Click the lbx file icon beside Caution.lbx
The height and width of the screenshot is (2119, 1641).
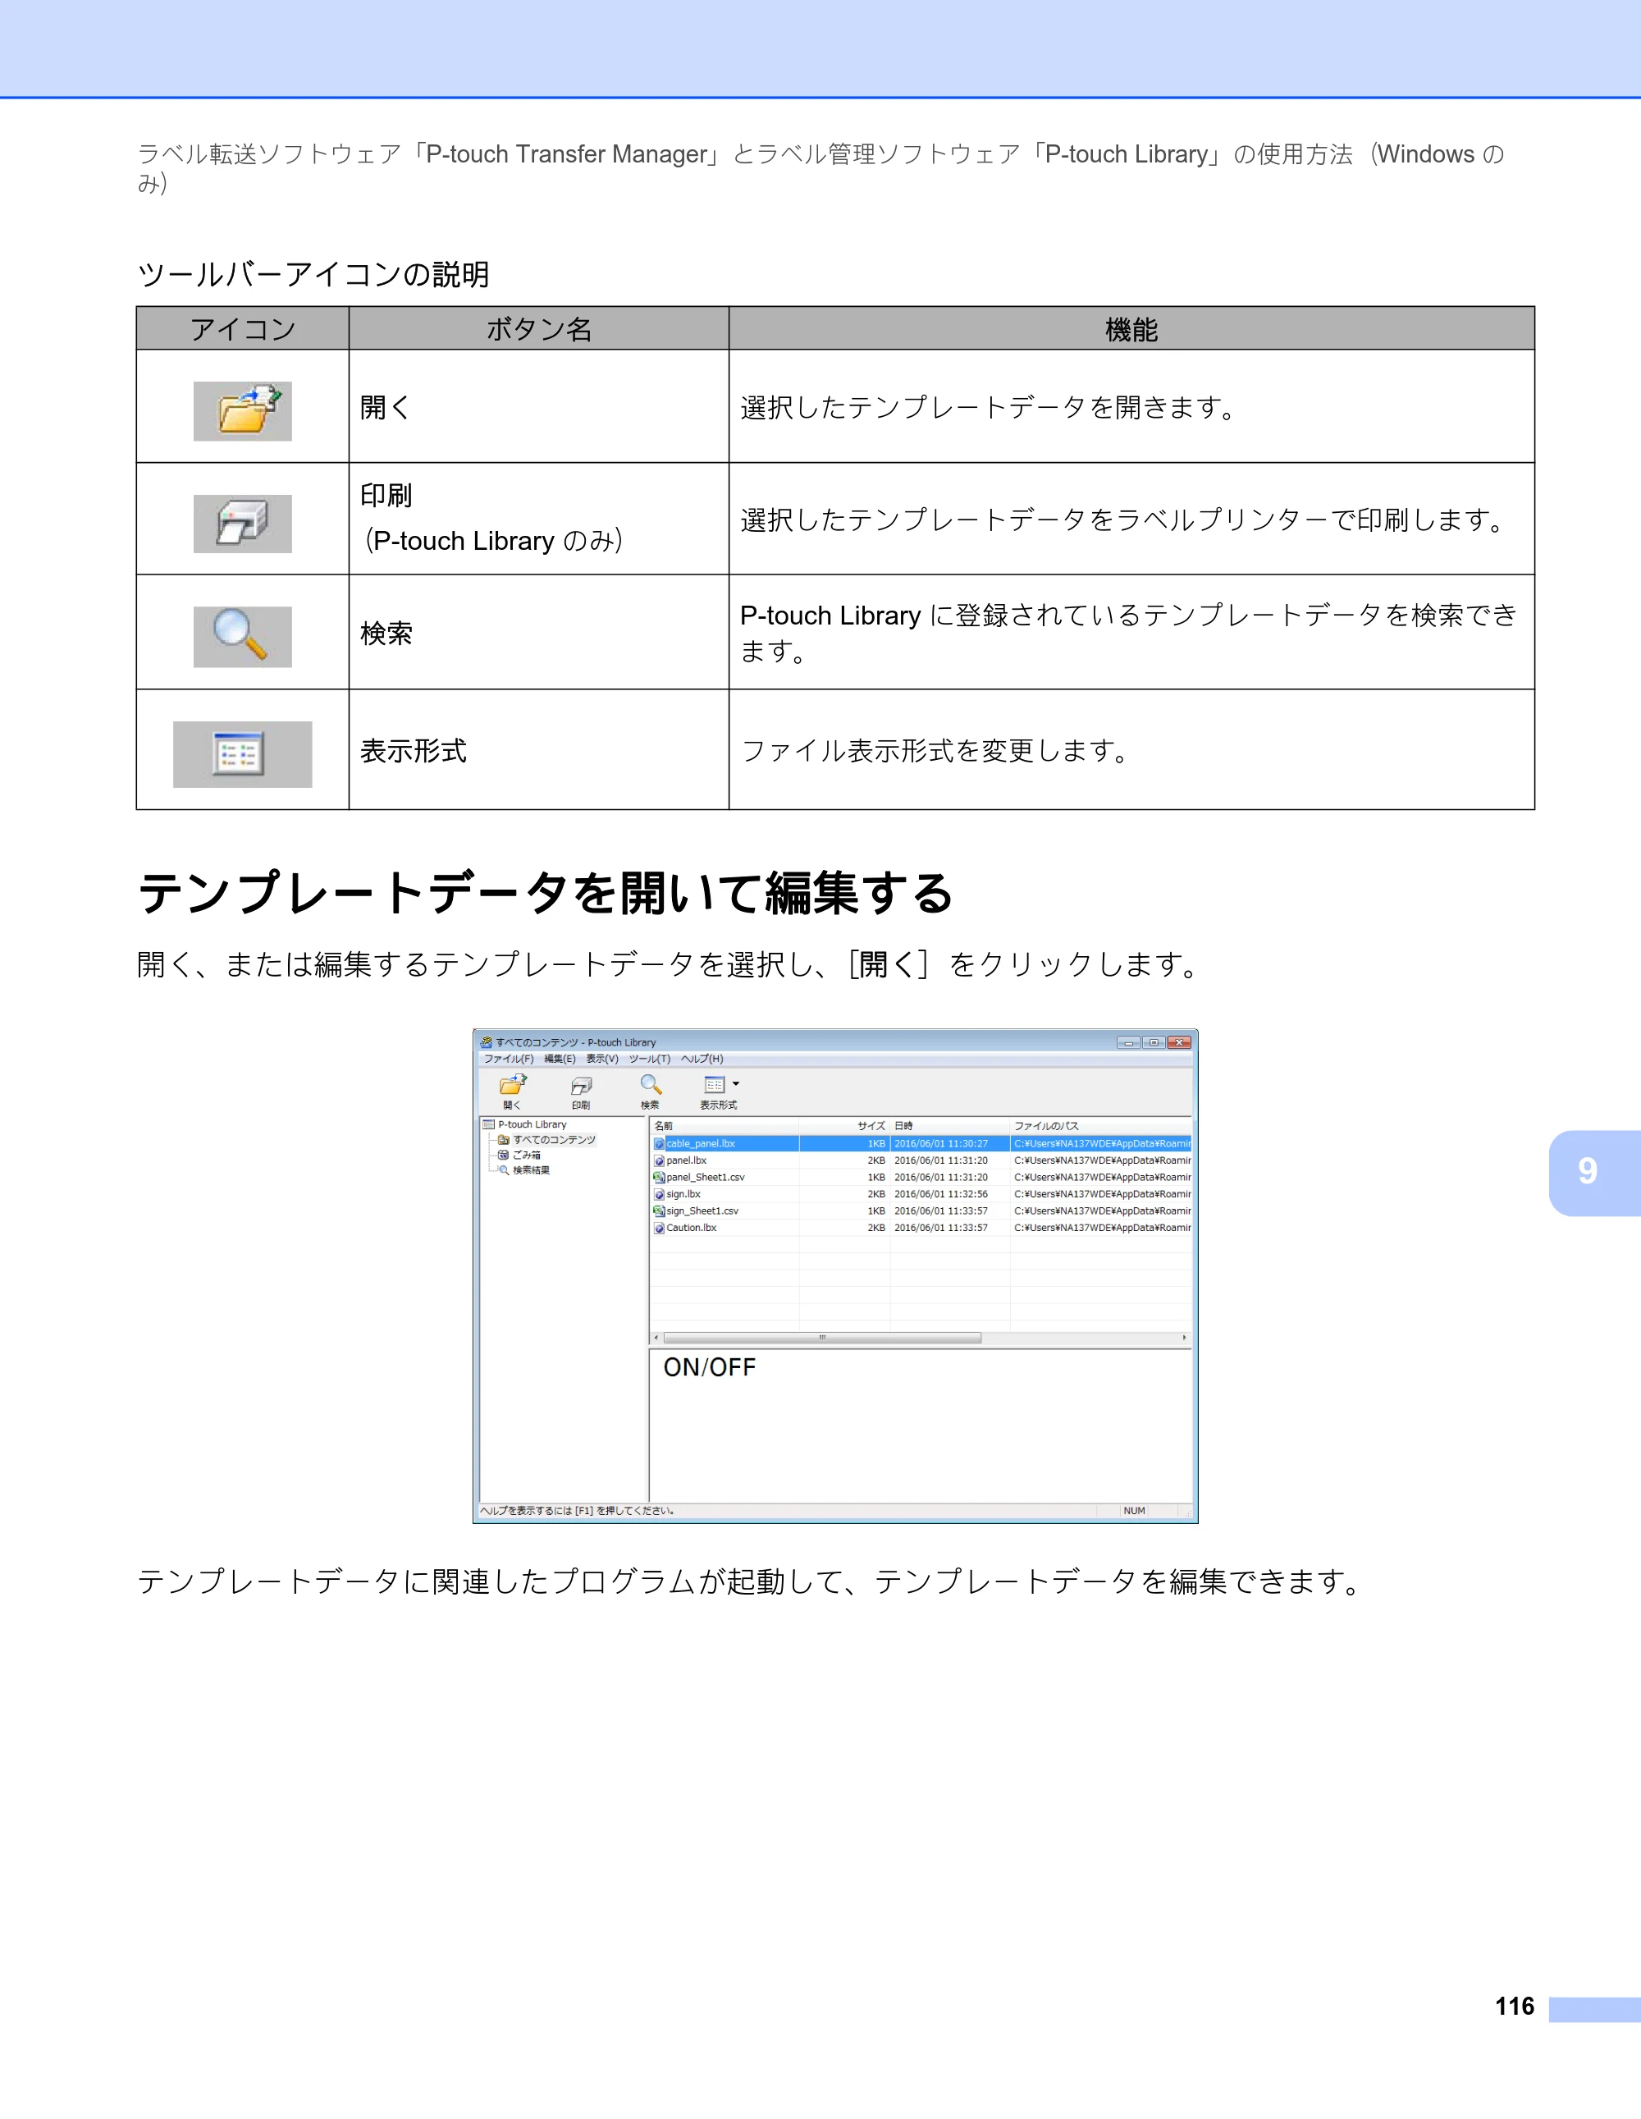tap(660, 1229)
